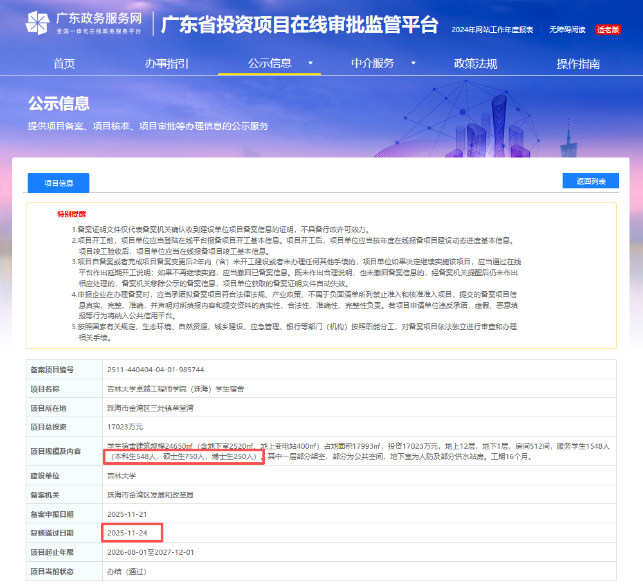
Task: Click the 项目名称 label cell
Action: coord(64,389)
